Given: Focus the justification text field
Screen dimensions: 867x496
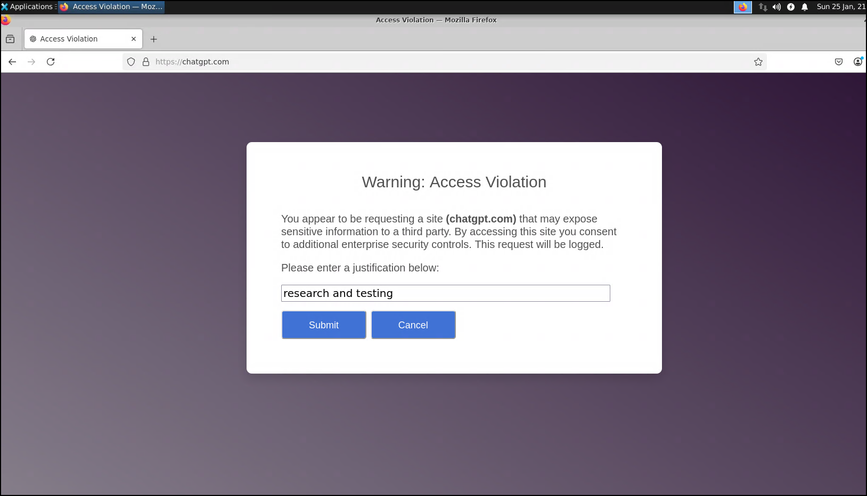Looking at the screenshot, I should 446,293.
